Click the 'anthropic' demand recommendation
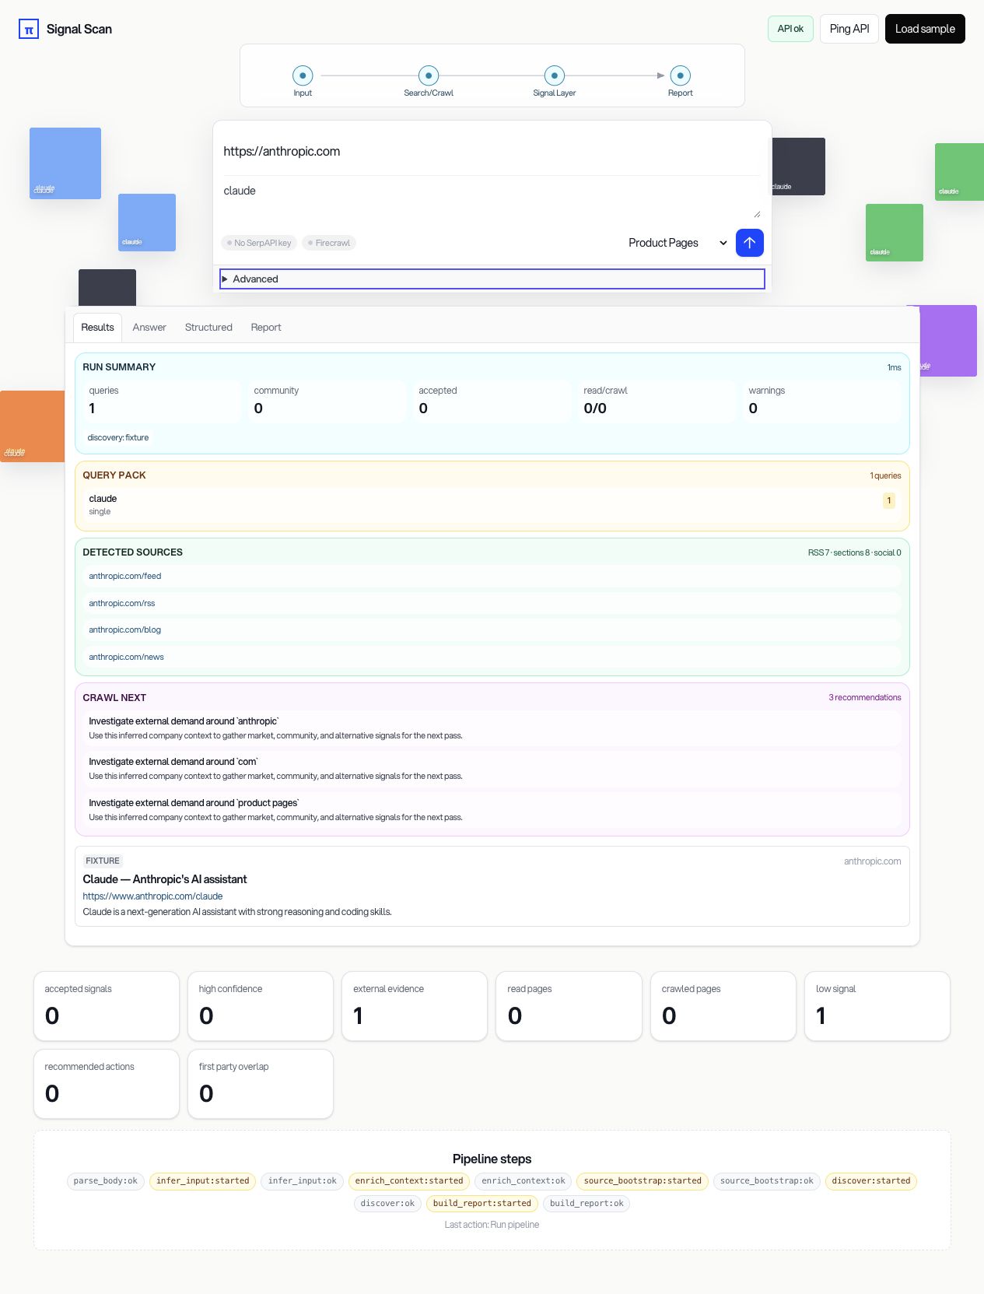The height and width of the screenshot is (1294, 984). point(492,728)
